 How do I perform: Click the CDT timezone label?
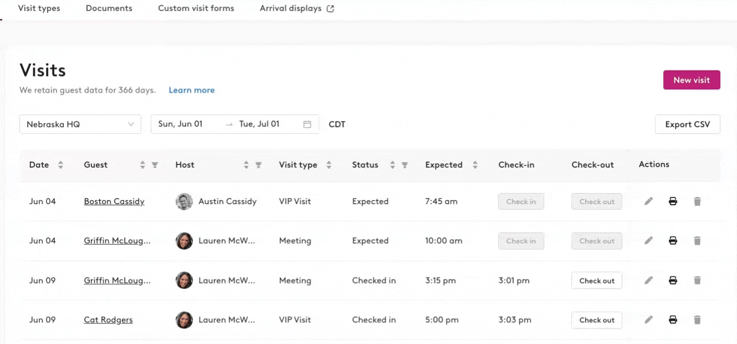click(337, 124)
